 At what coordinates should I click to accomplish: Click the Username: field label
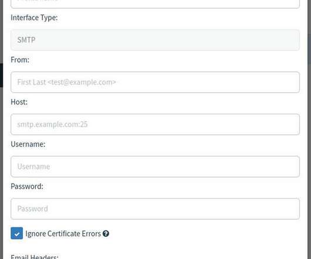28,144
